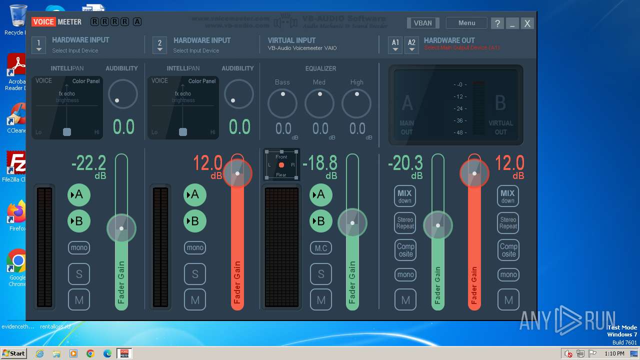Enable mono on Hardware Input 2

pyautogui.click(x=195, y=247)
